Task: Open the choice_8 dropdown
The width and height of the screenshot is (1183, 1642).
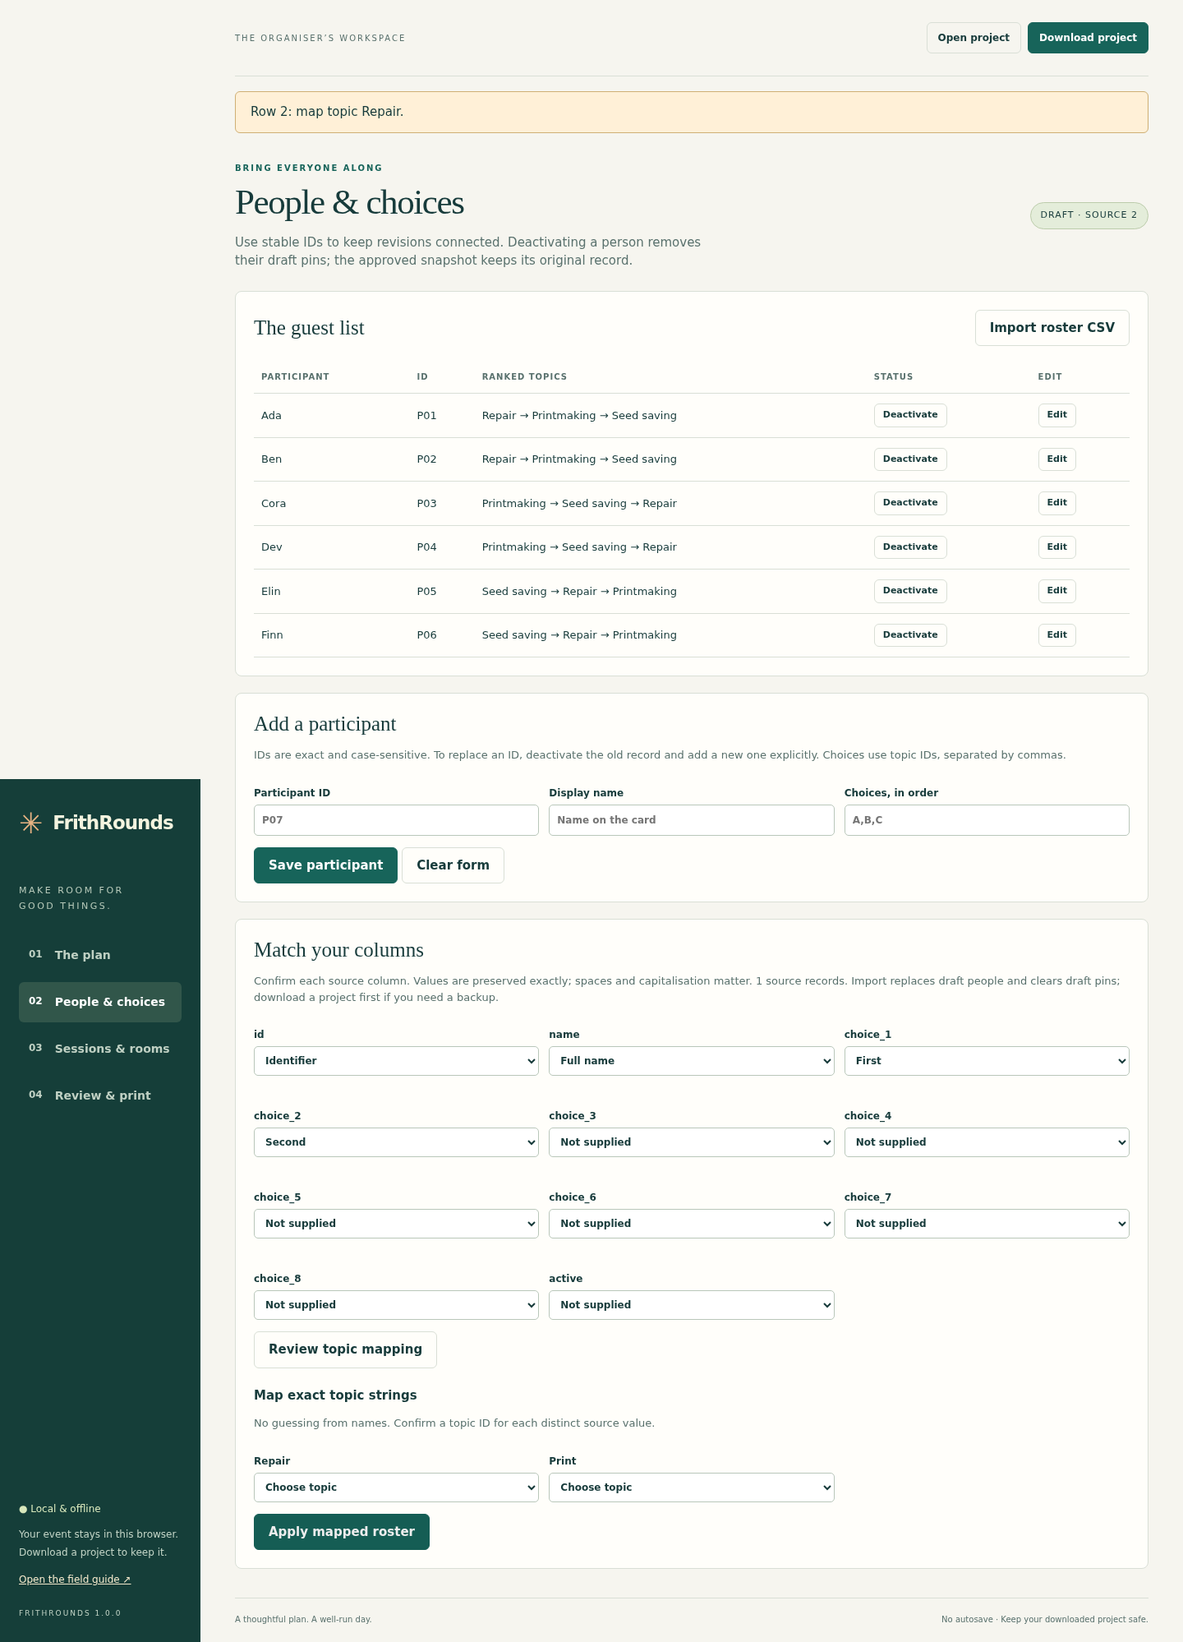Action: pos(396,1305)
